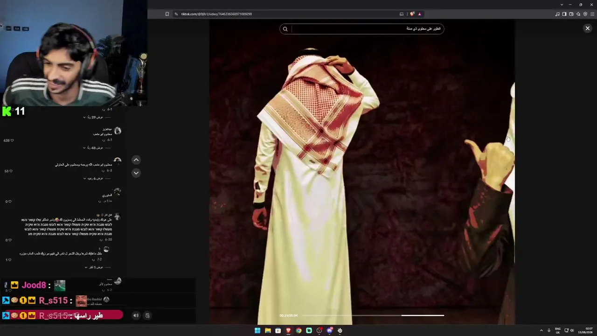Click the browser bookmark icon
Image resolution: width=597 pixels, height=336 pixels.
[167, 14]
